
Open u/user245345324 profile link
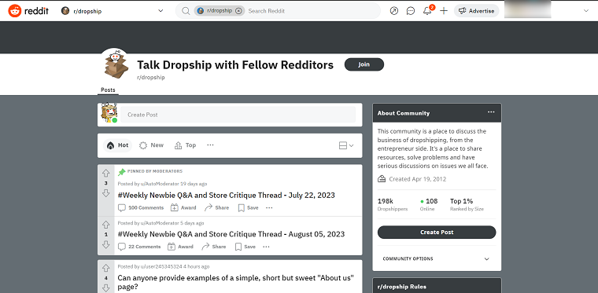point(161,267)
